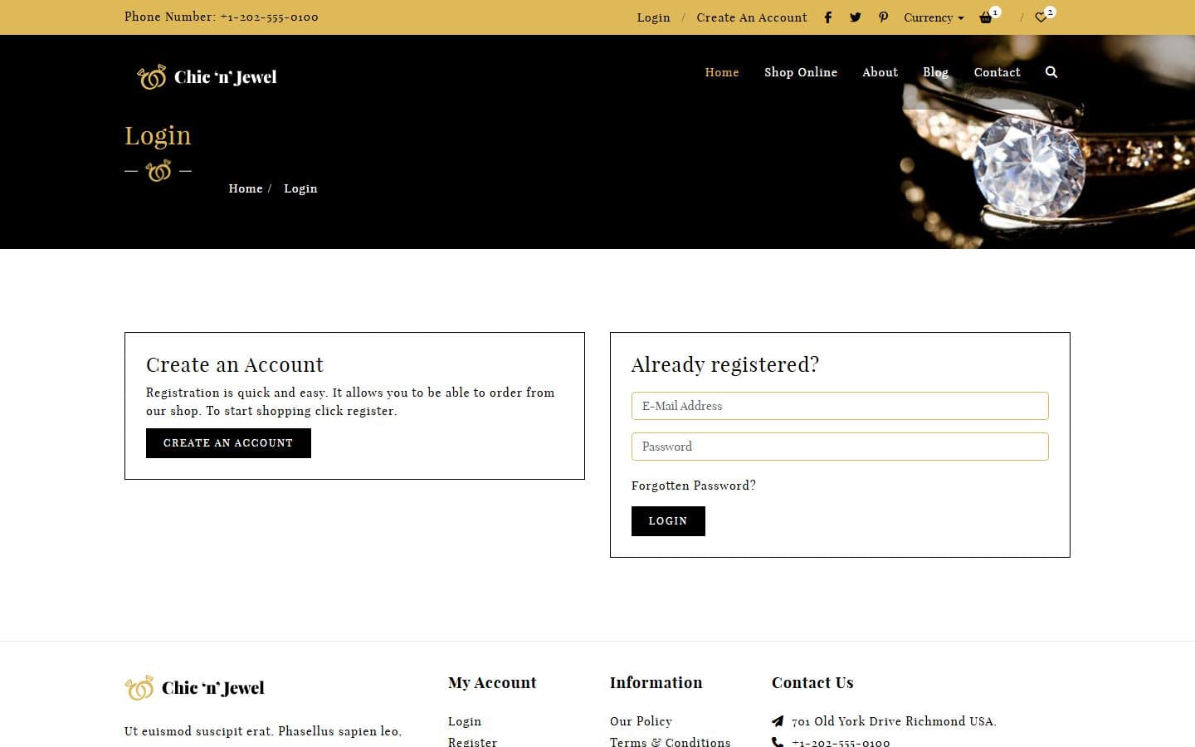Viewport: 1195px width, 747px height.
Task: Click the My Account footer heading
Action: click(x=492, y=682)
